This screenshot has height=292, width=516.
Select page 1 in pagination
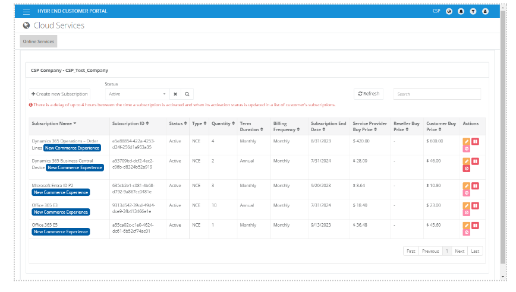tap(447, 251)
